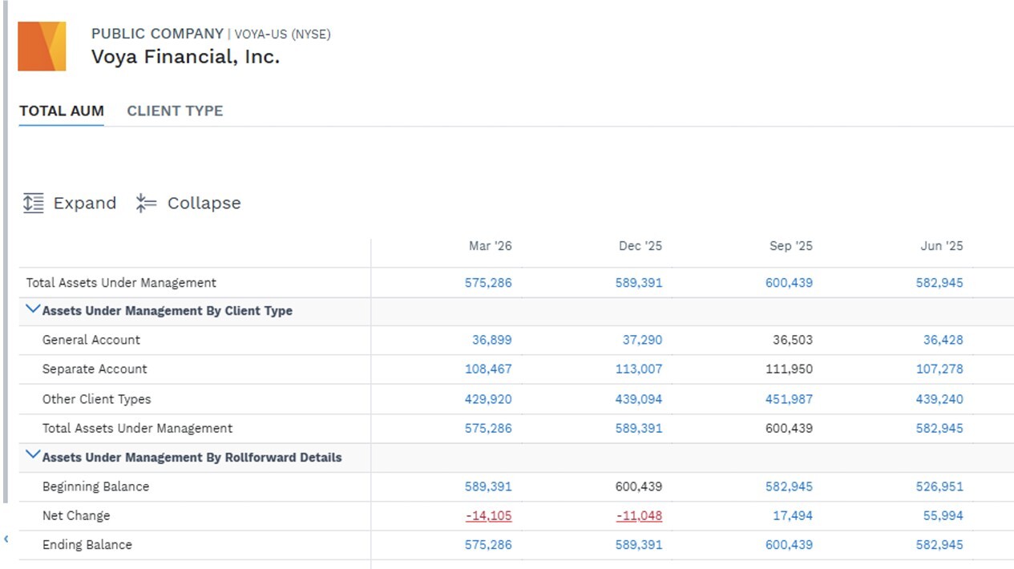Click the Expand rows icon
The height and width of the screenshot is (569, 1014).
[x=33, y=203]
